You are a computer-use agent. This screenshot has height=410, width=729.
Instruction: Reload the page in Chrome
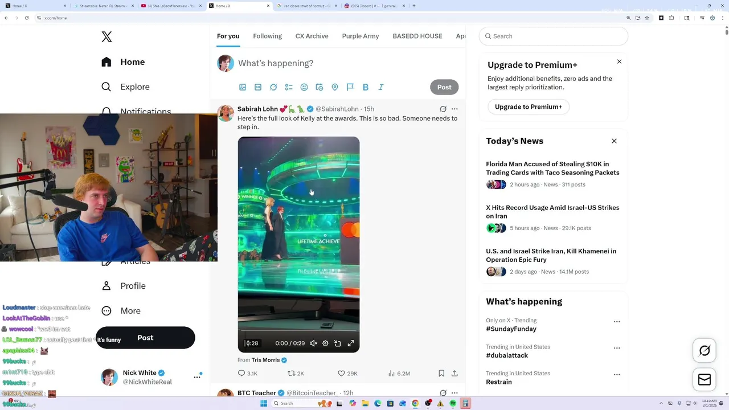tap(26, 18)
